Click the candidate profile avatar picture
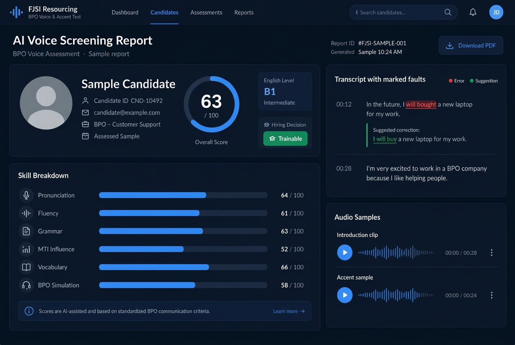This screenshot has width=515, height=345. pos(46,103)
